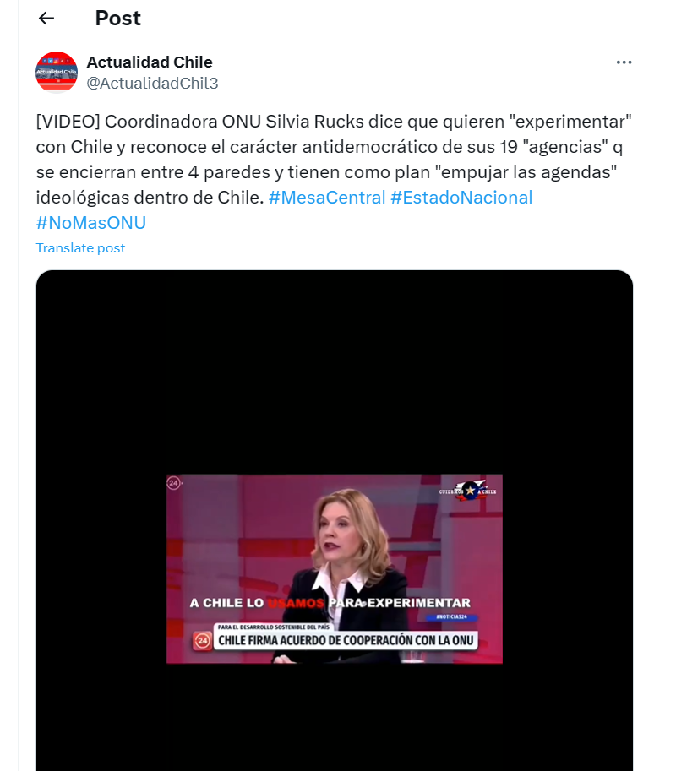Open the @ActualidadChil3 handle link

pos(152,83)
